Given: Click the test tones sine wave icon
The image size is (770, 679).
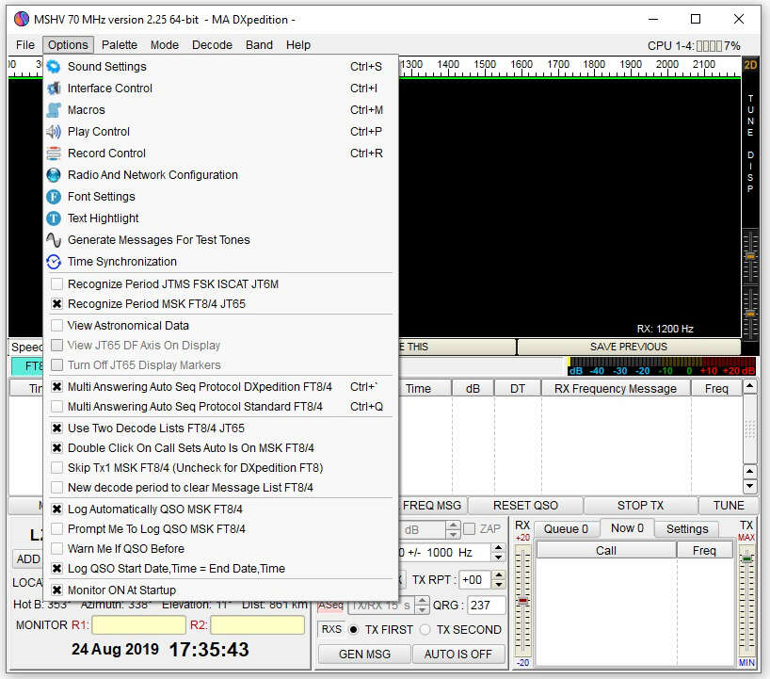Looking at the screenshot, I should tap(54, 240).
